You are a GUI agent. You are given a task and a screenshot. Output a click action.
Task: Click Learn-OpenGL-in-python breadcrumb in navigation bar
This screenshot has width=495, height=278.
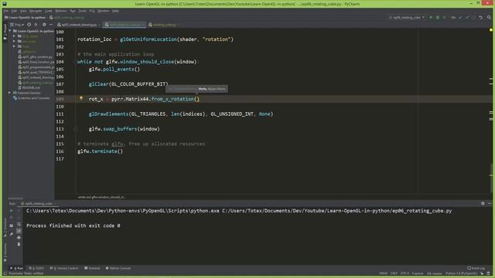pos(25,17)
